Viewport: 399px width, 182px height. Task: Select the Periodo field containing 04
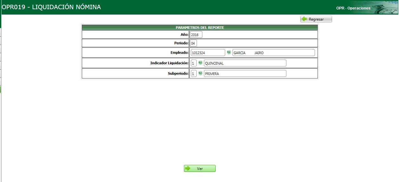tap(193, 43)
